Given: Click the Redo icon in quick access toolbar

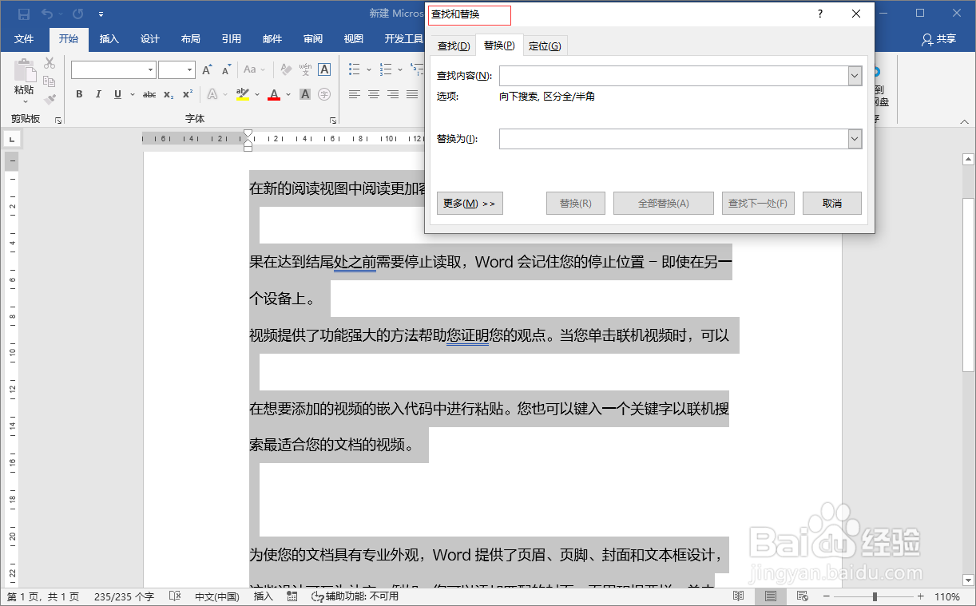Looking at the screenshot, I should coord(77,14).
